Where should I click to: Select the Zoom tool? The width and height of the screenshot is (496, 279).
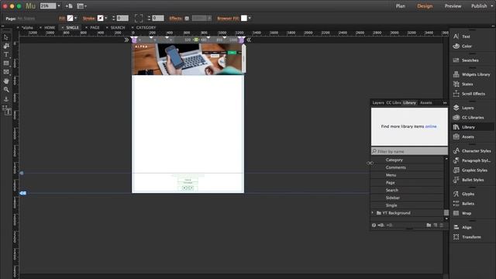(x=6, y=90)
